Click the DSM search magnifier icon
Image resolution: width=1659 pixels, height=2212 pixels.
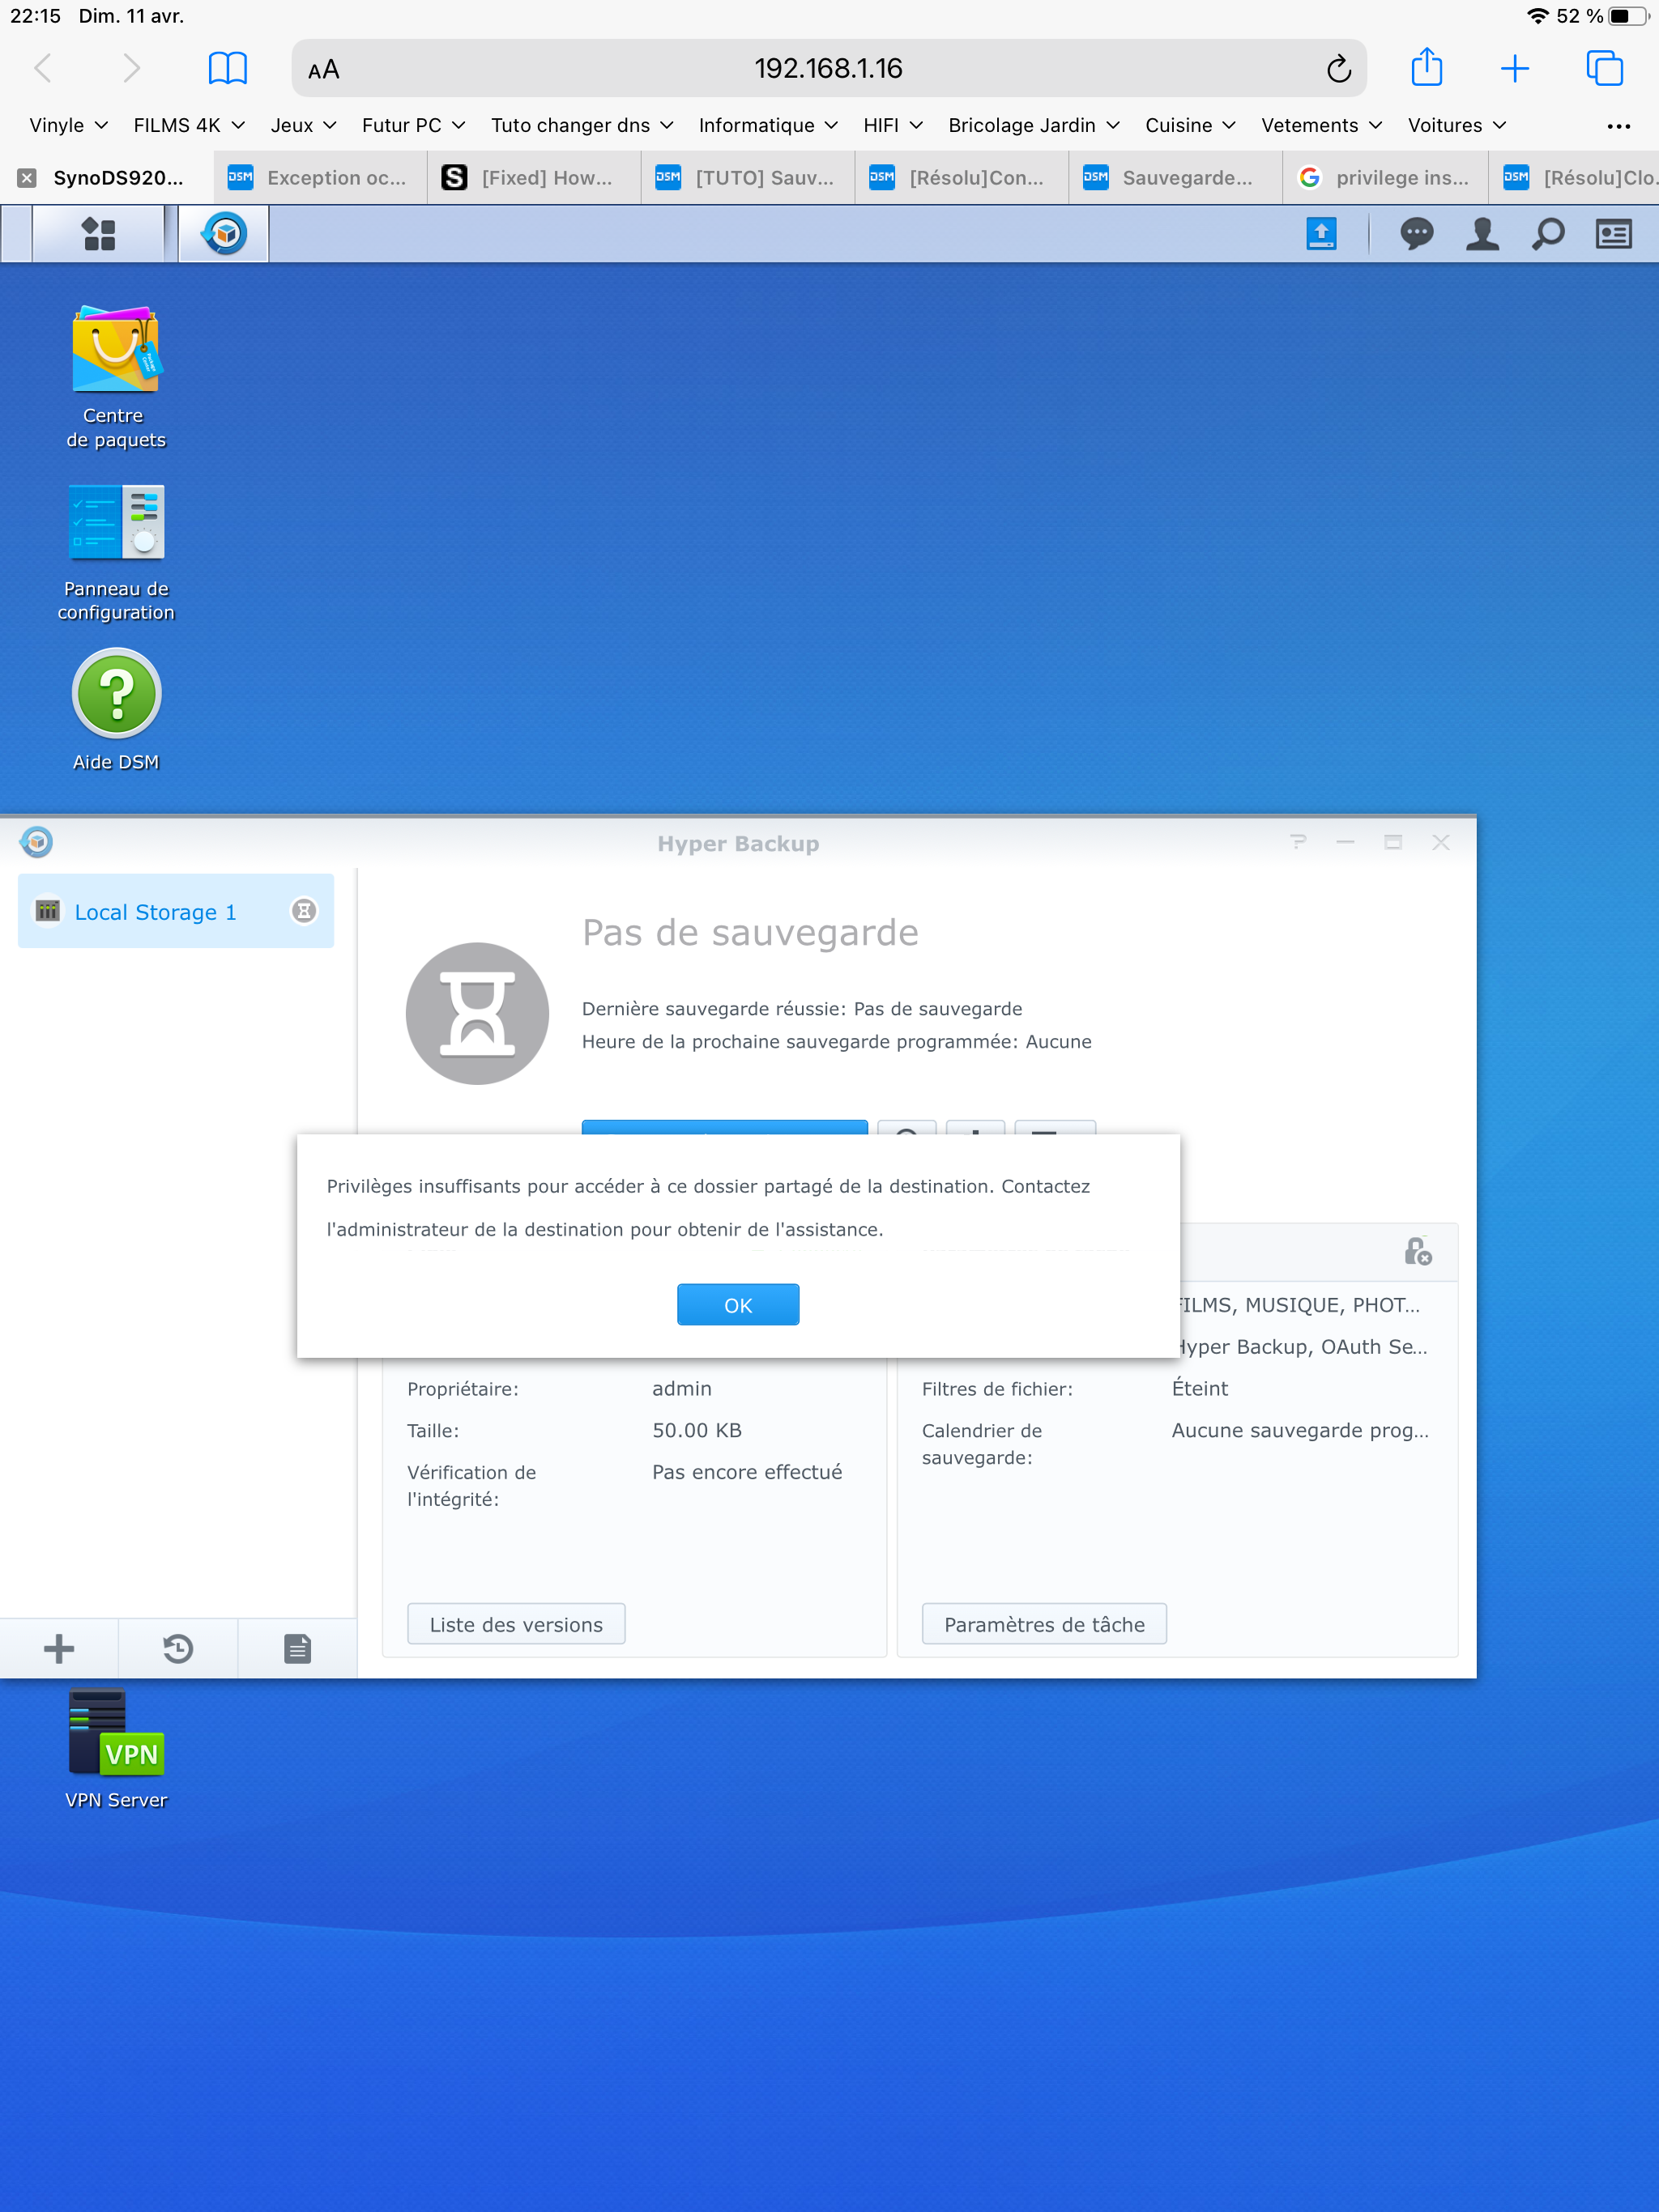[x=1548, y=234]
